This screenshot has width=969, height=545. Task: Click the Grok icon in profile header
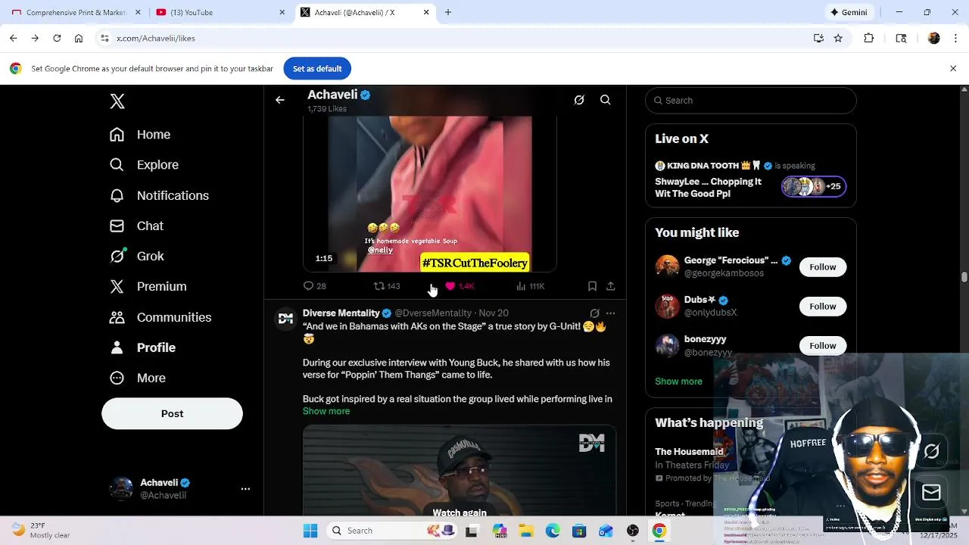(579, 100)
